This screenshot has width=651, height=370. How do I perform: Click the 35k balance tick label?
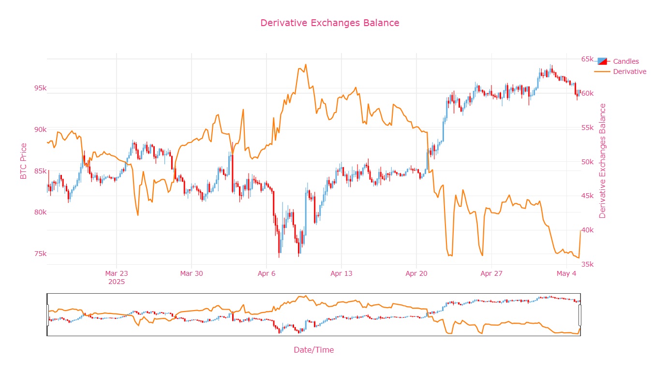[x=587, y=264]
